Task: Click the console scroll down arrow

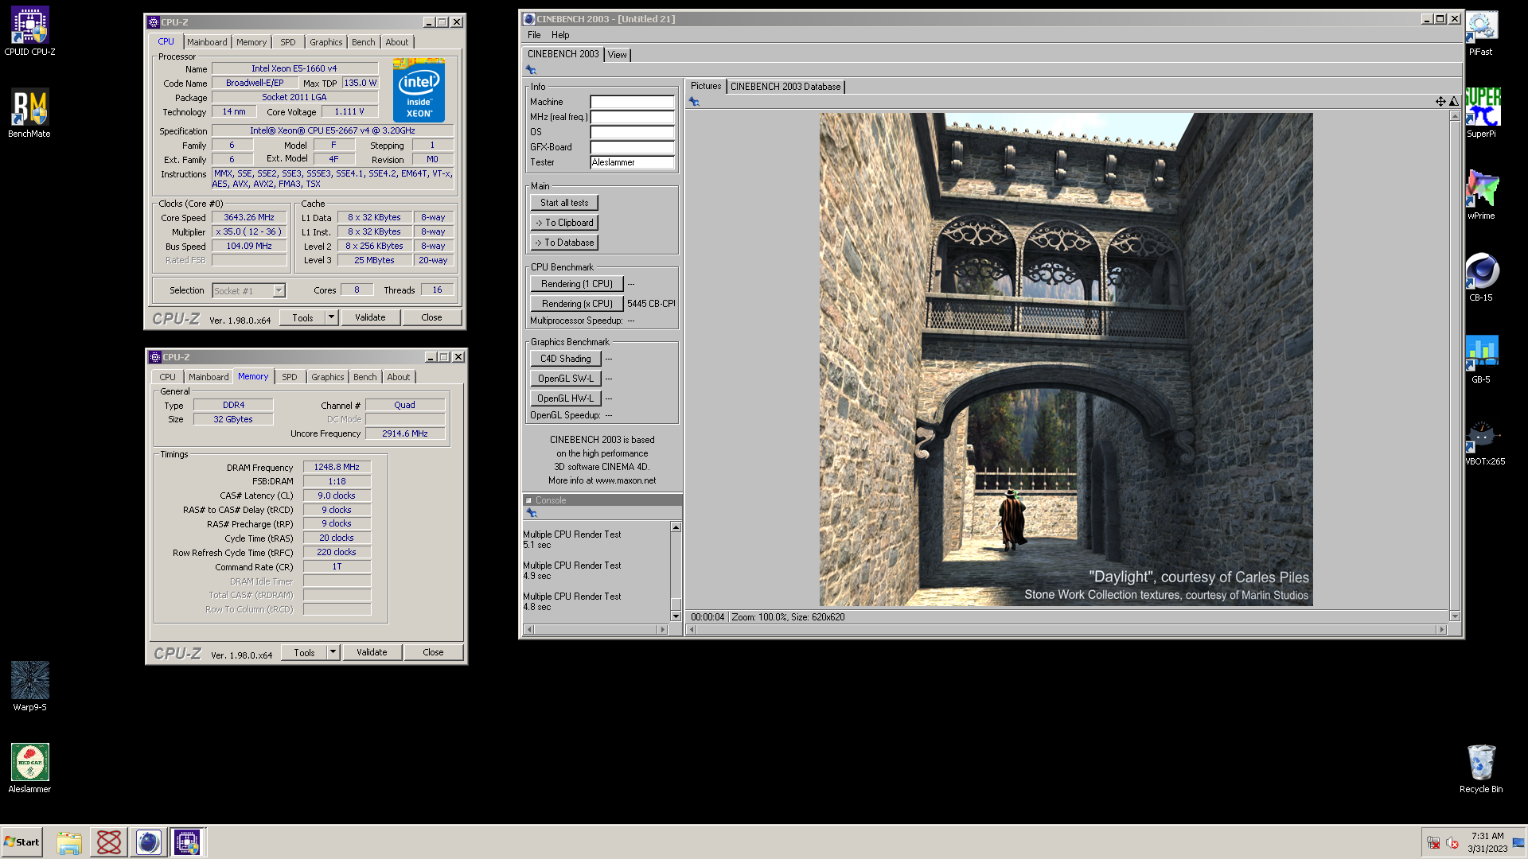Action: pos(676,616)
